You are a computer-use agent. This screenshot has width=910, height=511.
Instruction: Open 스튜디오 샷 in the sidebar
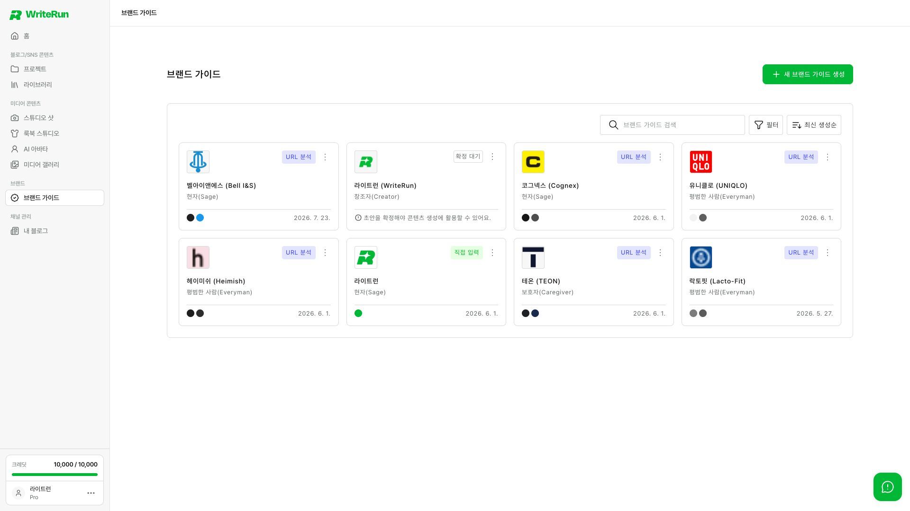55,118
